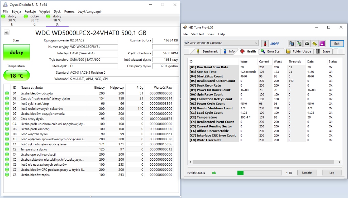Open HD Tune options via yellow tool icon
The image size is (348, 198).
pyautogui.click(x=315, y=43)
